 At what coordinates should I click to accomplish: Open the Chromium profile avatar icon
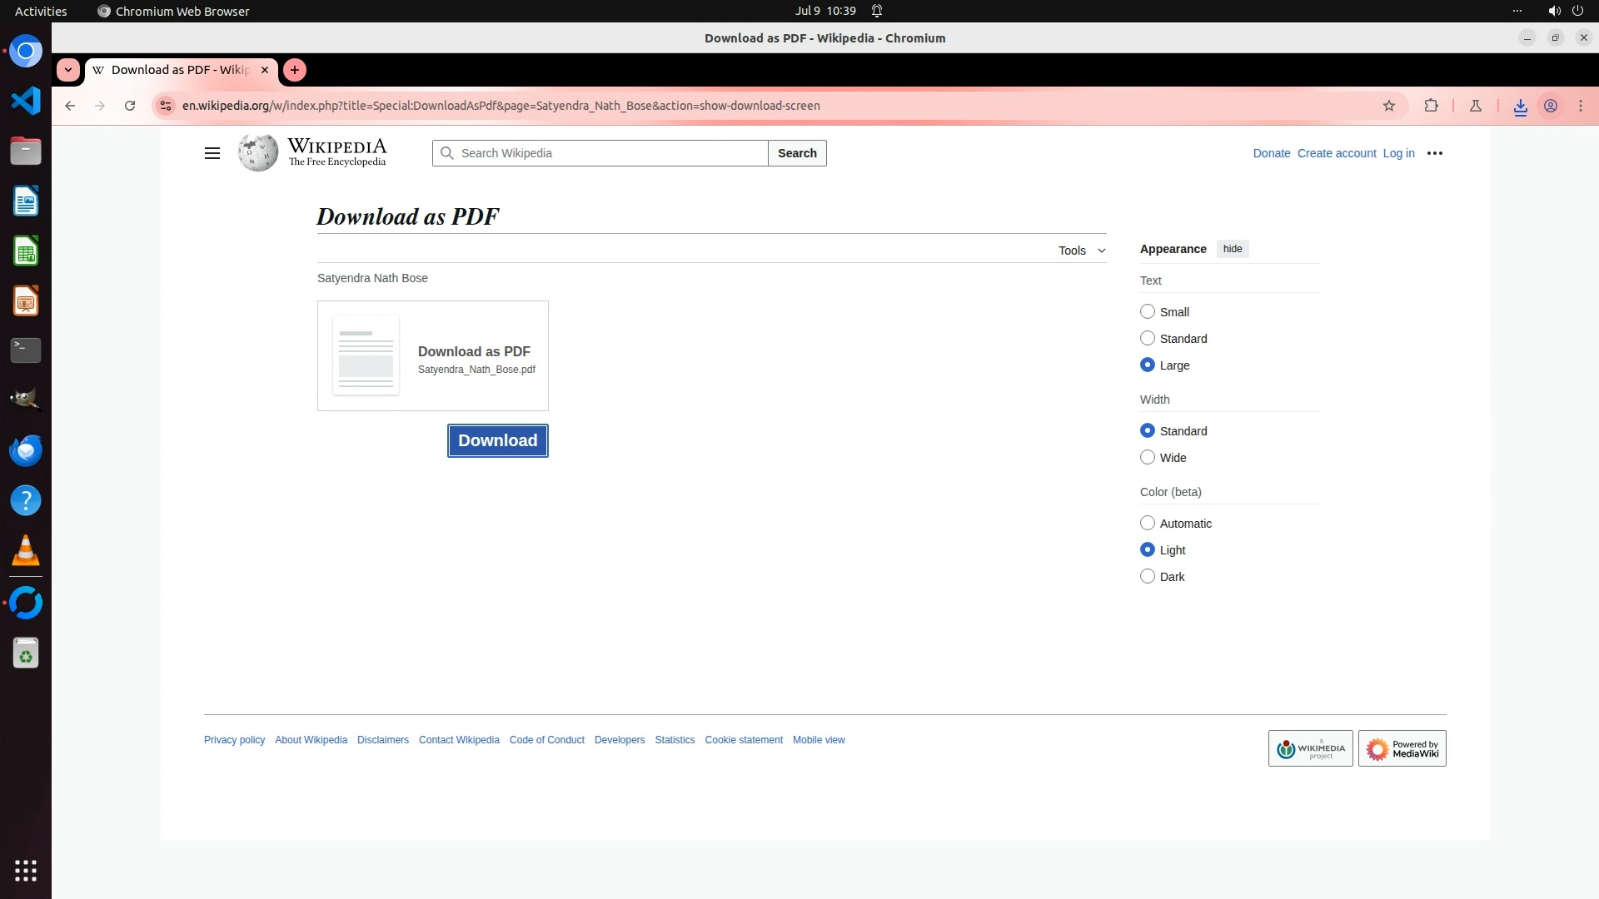click(1551, 106)
